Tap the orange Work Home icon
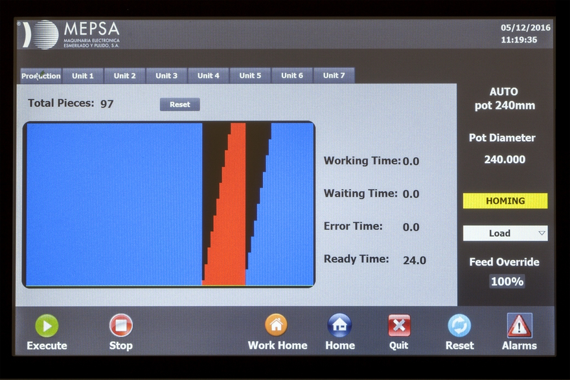Screen dimensions: 570x380 click(x=276, y=325)
